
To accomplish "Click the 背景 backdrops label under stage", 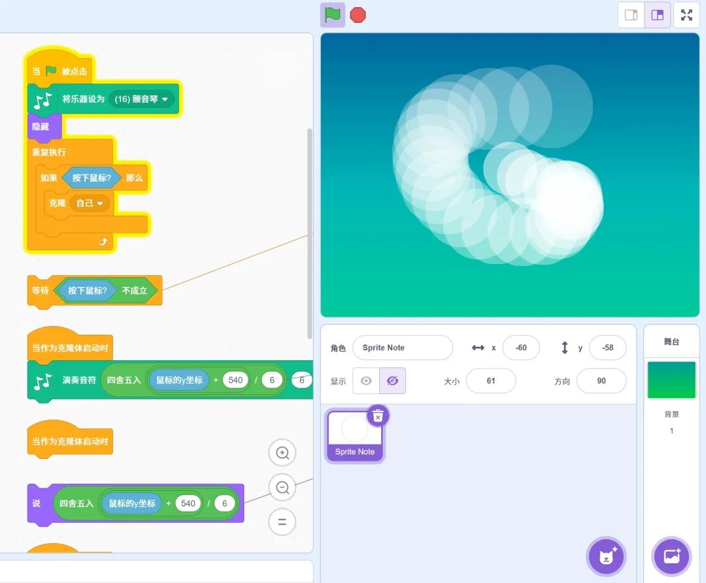I will point(671,414).
